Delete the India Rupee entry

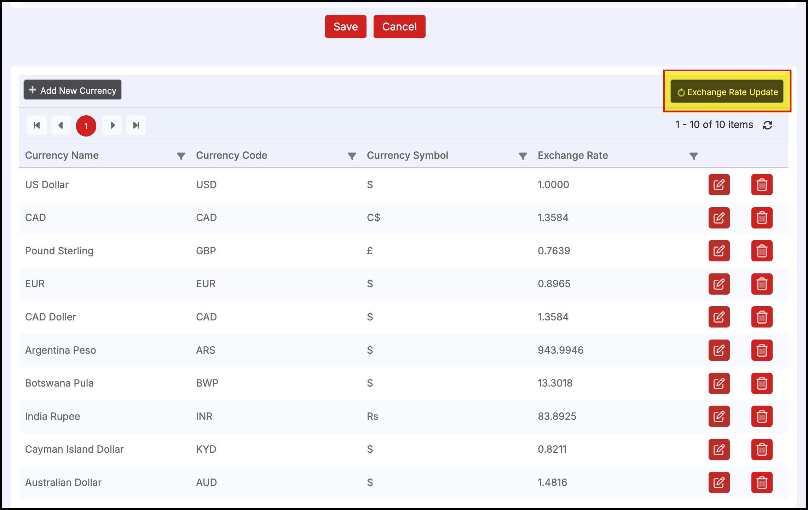click(x=762, y=416)
